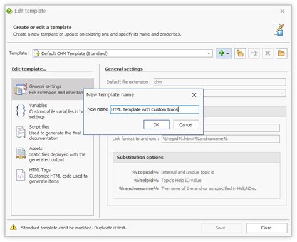The image size is (297, 242).
Task: Click the HTML Tags code icon
Action: click(21, 175)
